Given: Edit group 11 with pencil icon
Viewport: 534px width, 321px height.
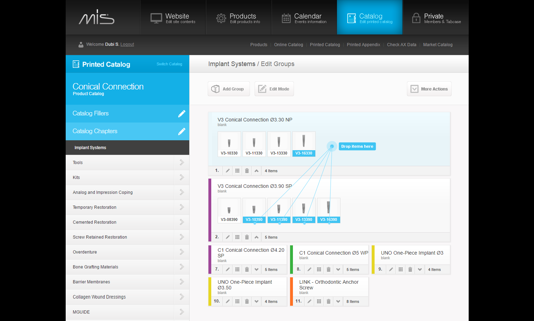Looking at the screenshot, I should [310, 301].
